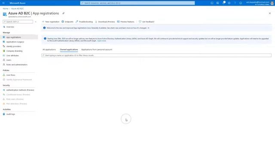
Task: Click the Company branding icon
Action: 4,51
